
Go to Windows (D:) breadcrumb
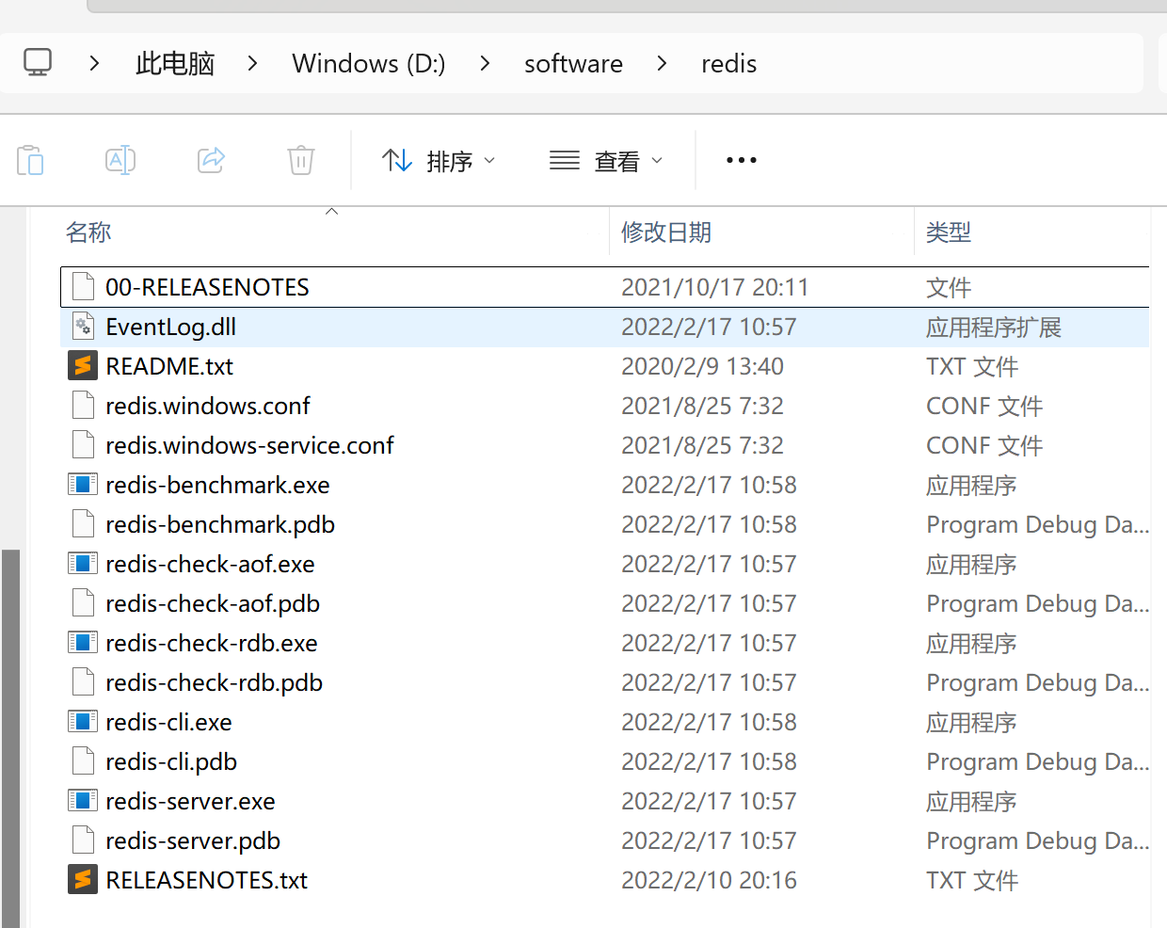369,63
